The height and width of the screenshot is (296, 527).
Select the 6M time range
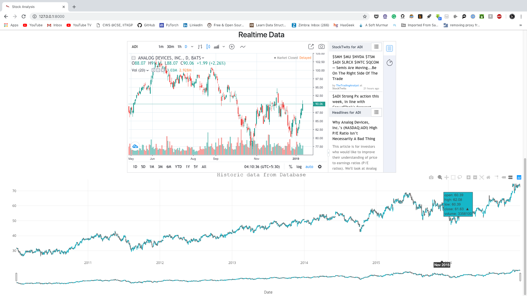coord(169,167)
